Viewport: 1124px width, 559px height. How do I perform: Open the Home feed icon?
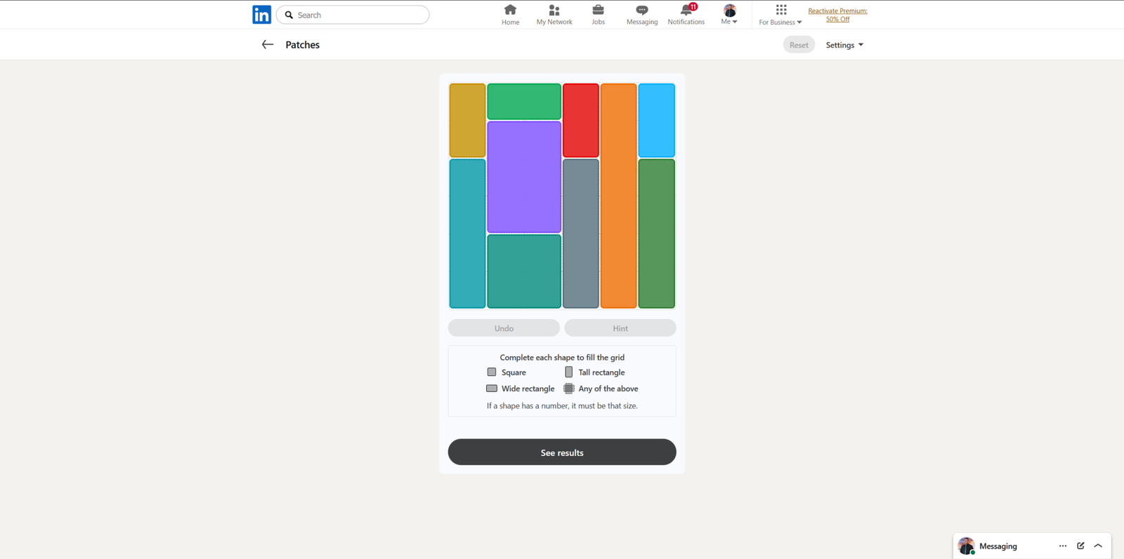510,11
